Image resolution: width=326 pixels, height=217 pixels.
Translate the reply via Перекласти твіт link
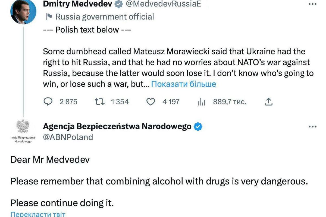coord(38,214)
